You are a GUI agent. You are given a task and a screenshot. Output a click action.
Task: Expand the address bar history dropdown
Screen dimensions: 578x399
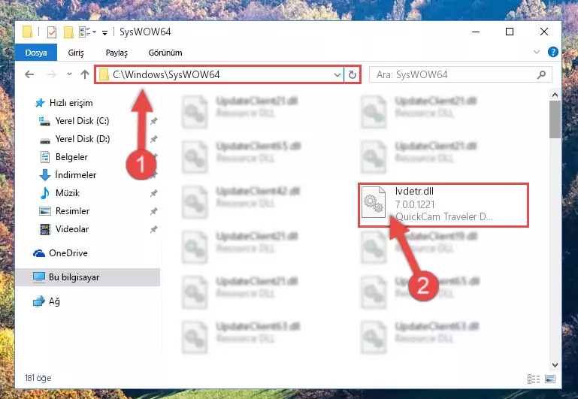pos(337,75)
